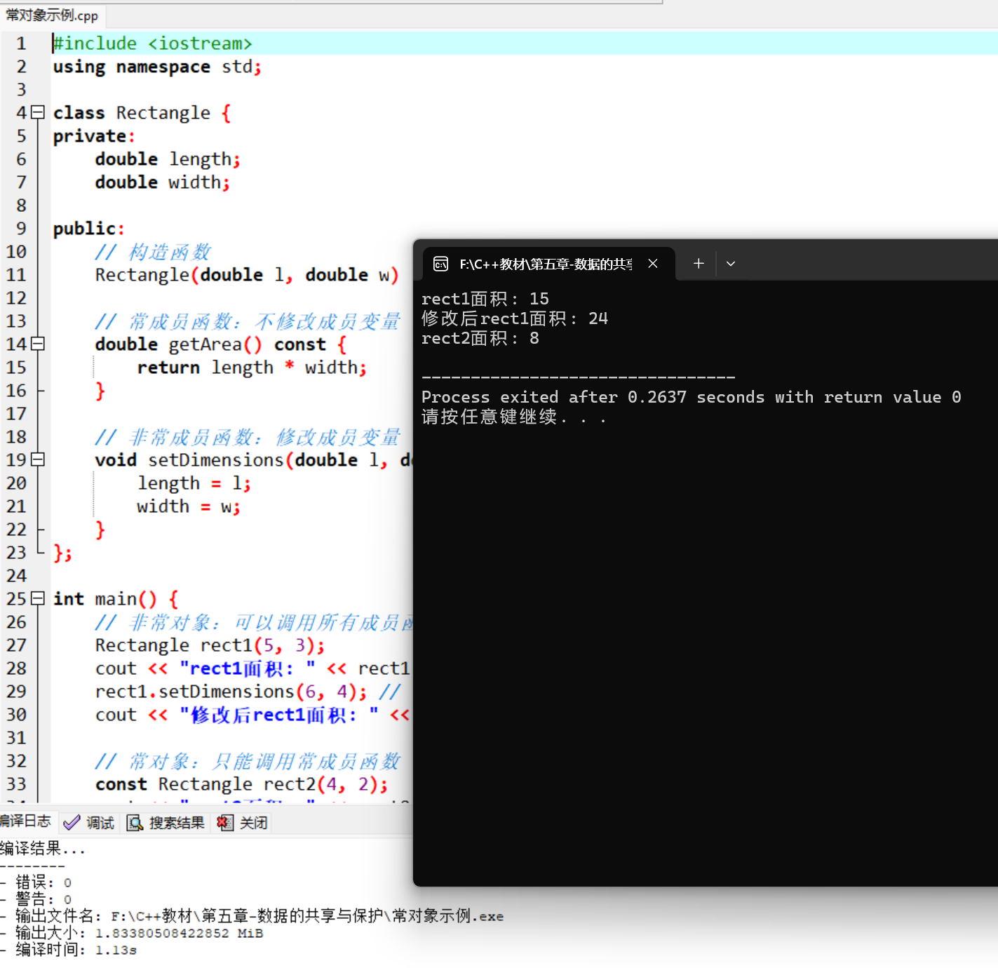Click the 输出文件名 path log line
Screen dimensions: 998x968
[x=259, y=916]
